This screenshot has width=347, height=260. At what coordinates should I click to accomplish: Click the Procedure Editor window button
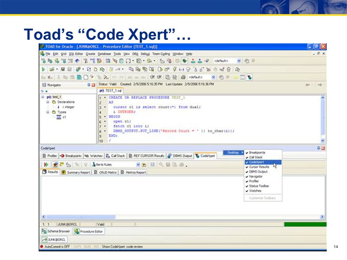click(x=89, y=231)
